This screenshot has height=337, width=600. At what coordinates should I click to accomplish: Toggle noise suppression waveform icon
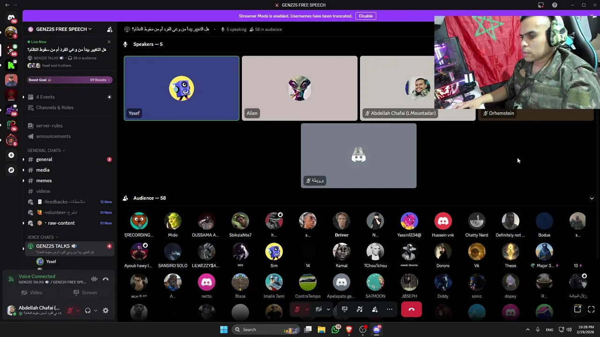(94, 279)
